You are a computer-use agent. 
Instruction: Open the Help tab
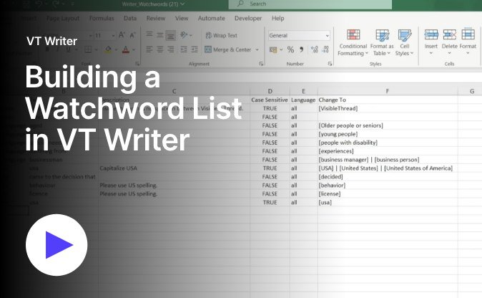[x=277, y=18]
